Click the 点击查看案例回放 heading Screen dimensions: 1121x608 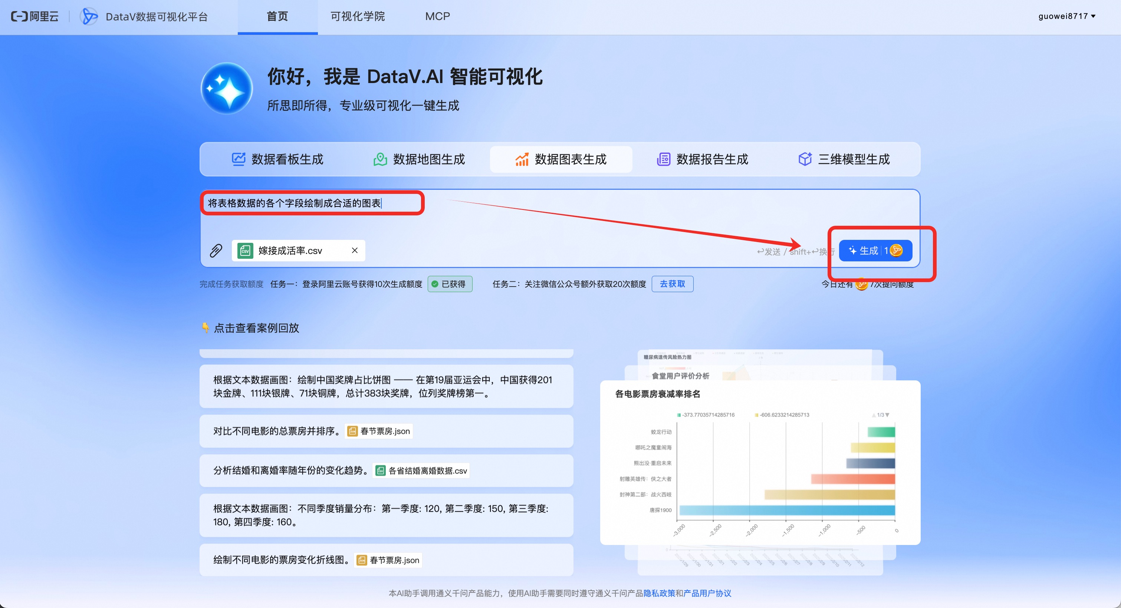(x=256, y=328)
